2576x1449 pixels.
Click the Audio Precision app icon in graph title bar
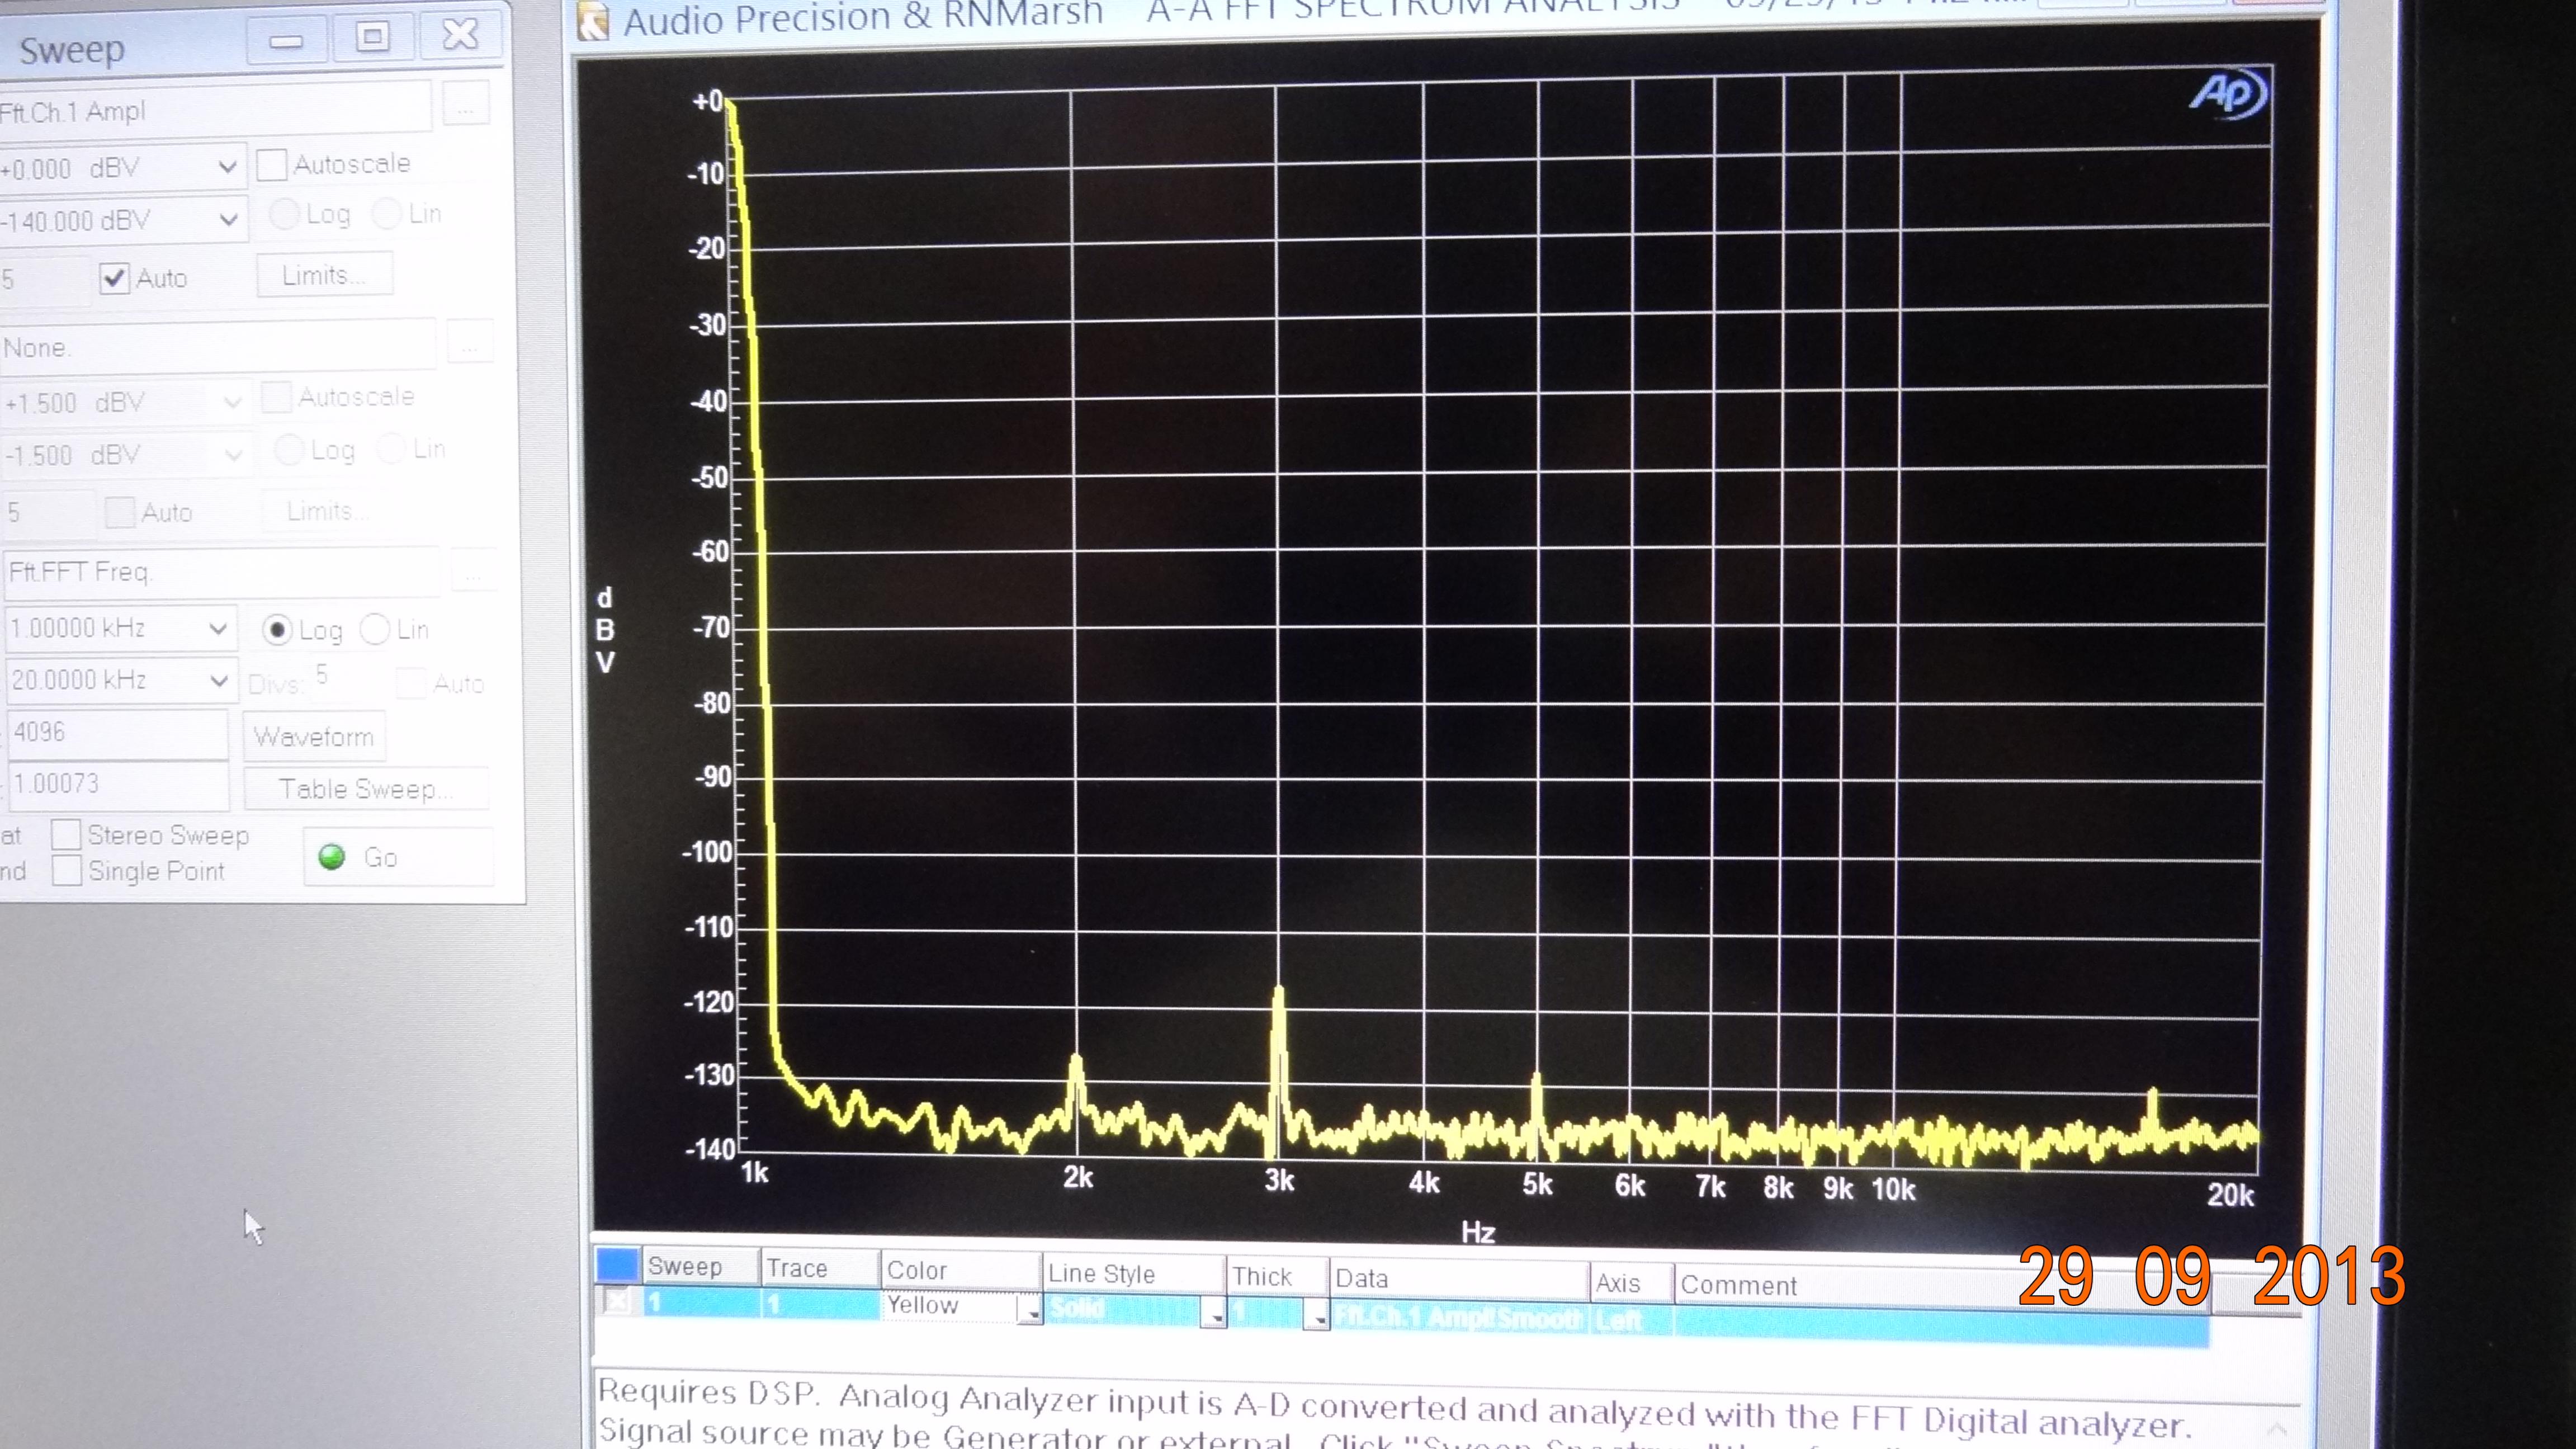pos(594,22)
